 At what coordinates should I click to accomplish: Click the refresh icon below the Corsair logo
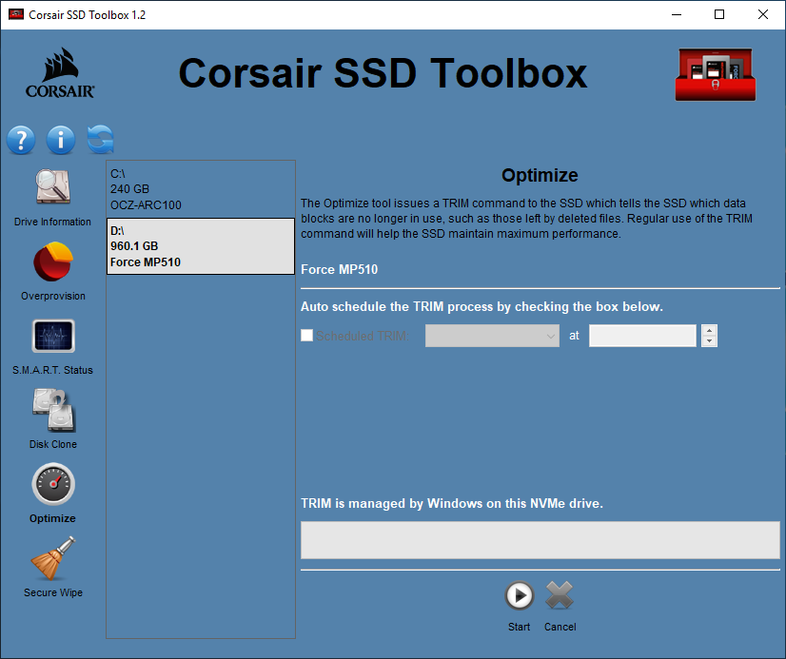coord(99,140)
